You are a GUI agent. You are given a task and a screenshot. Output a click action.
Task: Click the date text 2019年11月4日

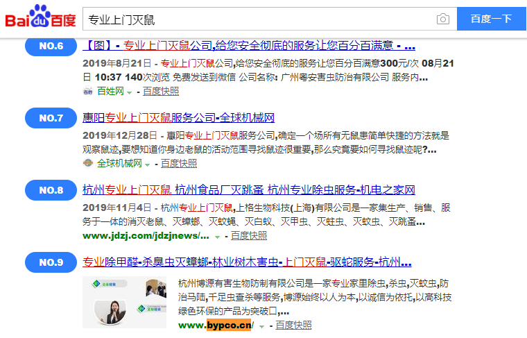(x=117, y=208)
